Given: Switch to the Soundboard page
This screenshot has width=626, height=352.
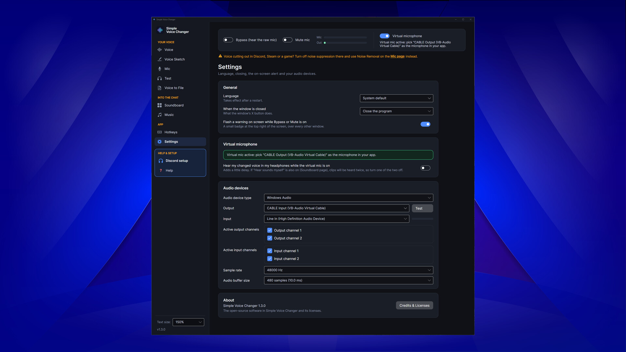Looking at the screenshot, I should point(180,105).
